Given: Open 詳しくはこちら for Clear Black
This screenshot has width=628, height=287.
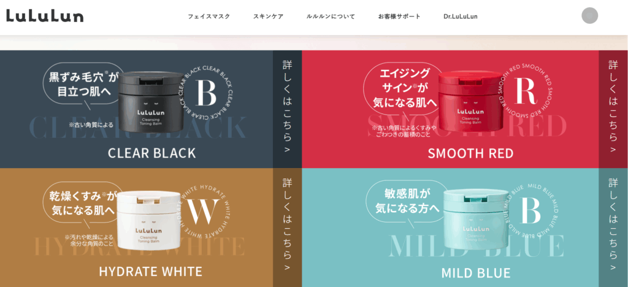Looking at the screenshot, I should coord(287,109).
